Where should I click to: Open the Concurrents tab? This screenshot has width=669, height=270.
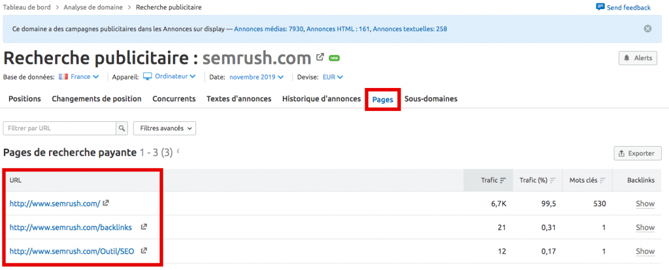coord(174,98)
